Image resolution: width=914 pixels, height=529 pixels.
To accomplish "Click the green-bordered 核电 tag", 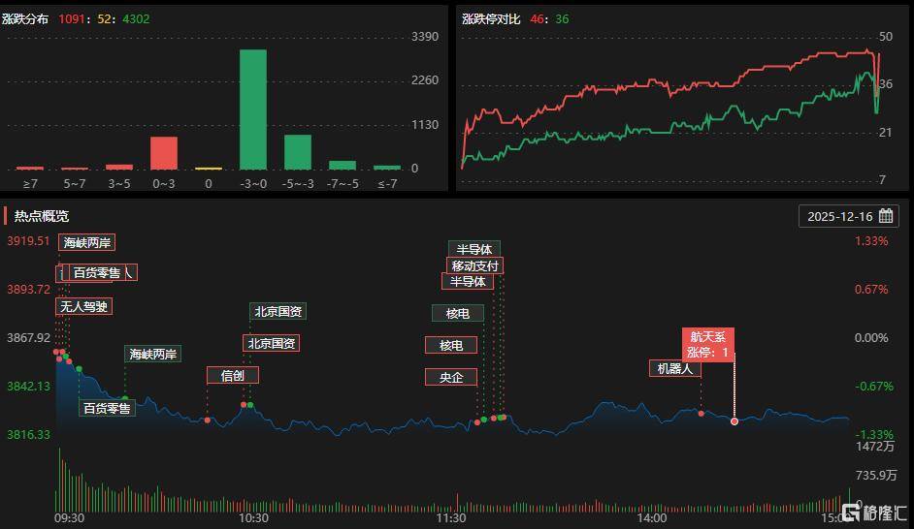I will [x=458, y=313].
